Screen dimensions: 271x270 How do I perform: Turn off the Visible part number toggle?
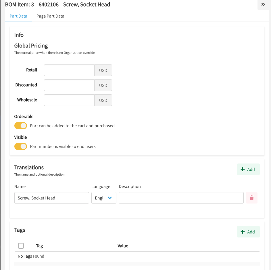click(x=21, y=147)
